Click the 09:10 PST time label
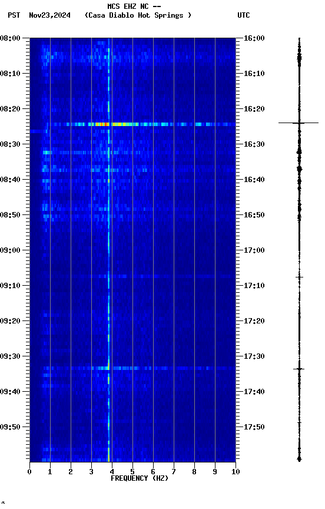325x509 pixels. click(10, 286)
